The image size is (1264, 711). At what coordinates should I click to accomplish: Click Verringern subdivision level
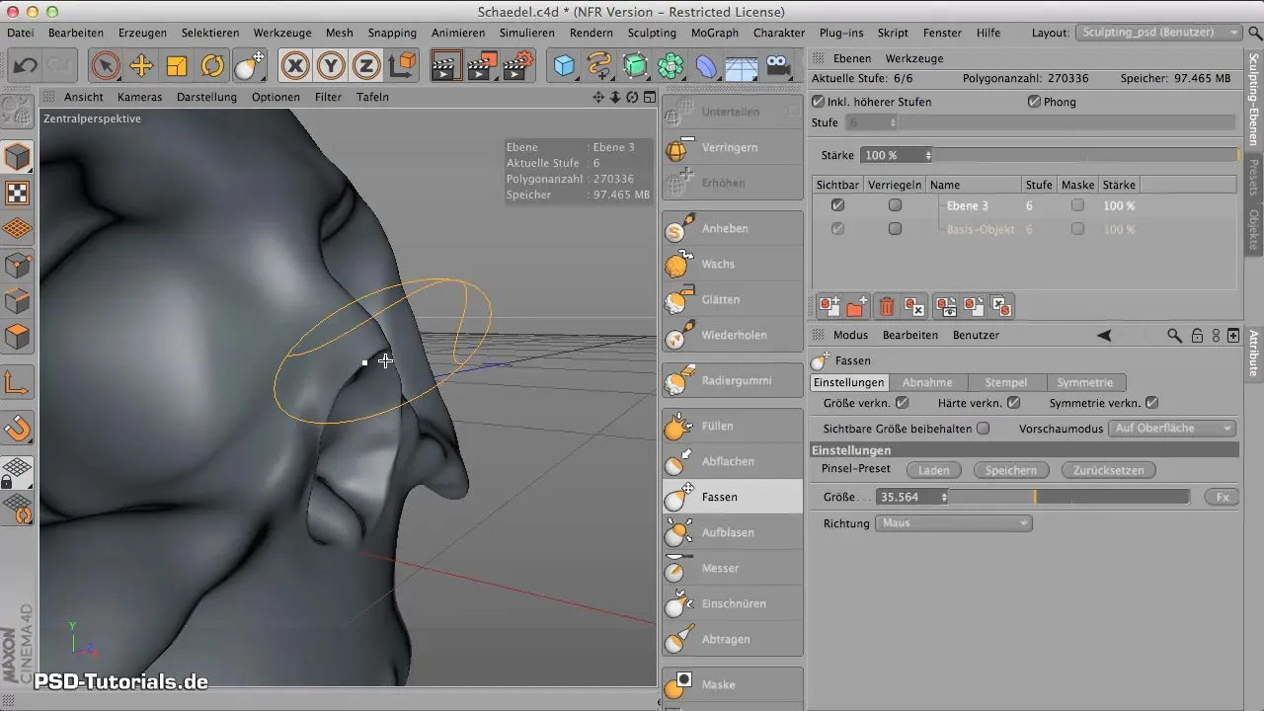(733, 147)
